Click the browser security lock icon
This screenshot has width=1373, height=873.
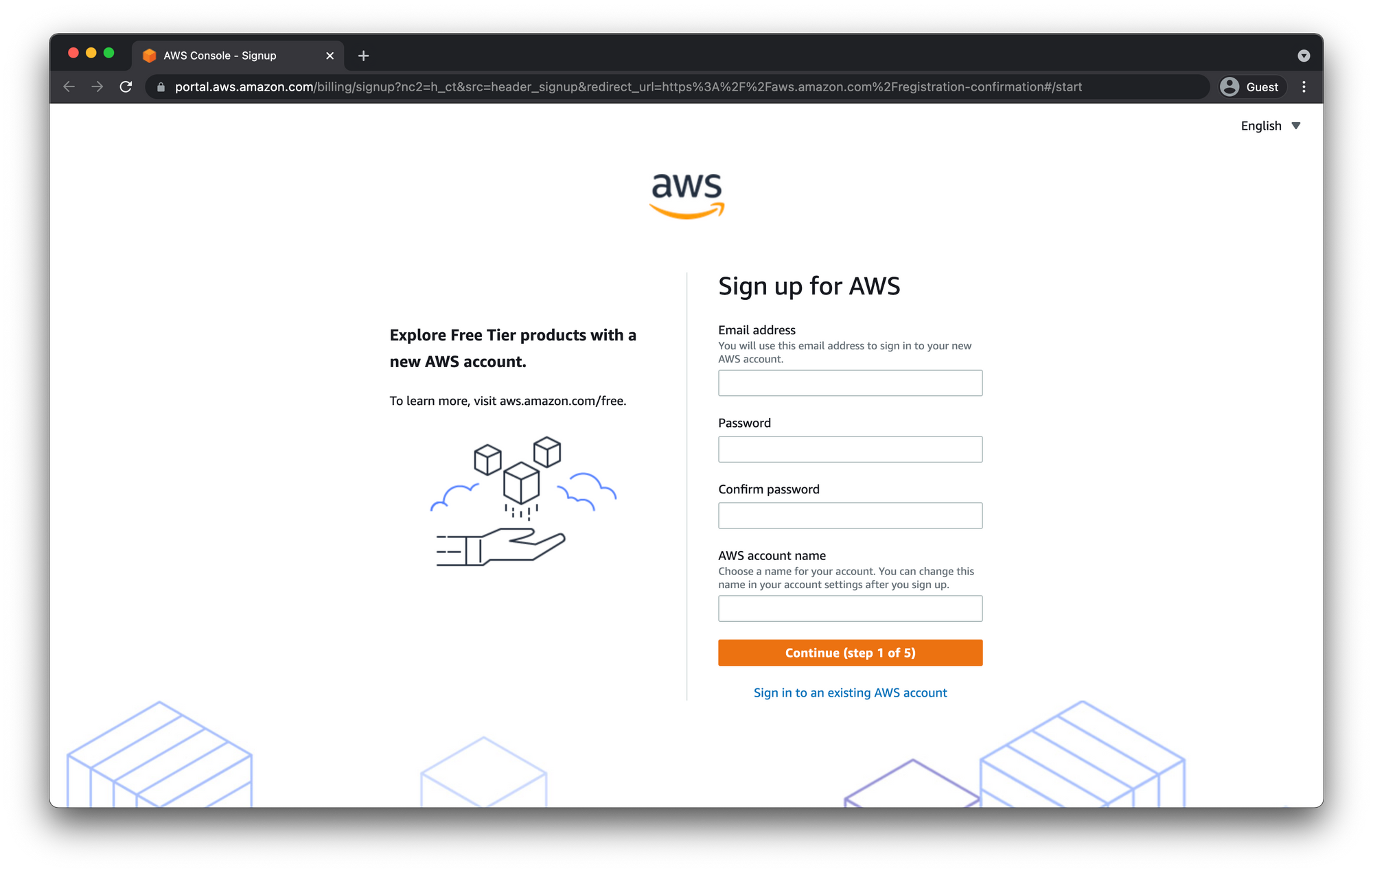[160, 87]
